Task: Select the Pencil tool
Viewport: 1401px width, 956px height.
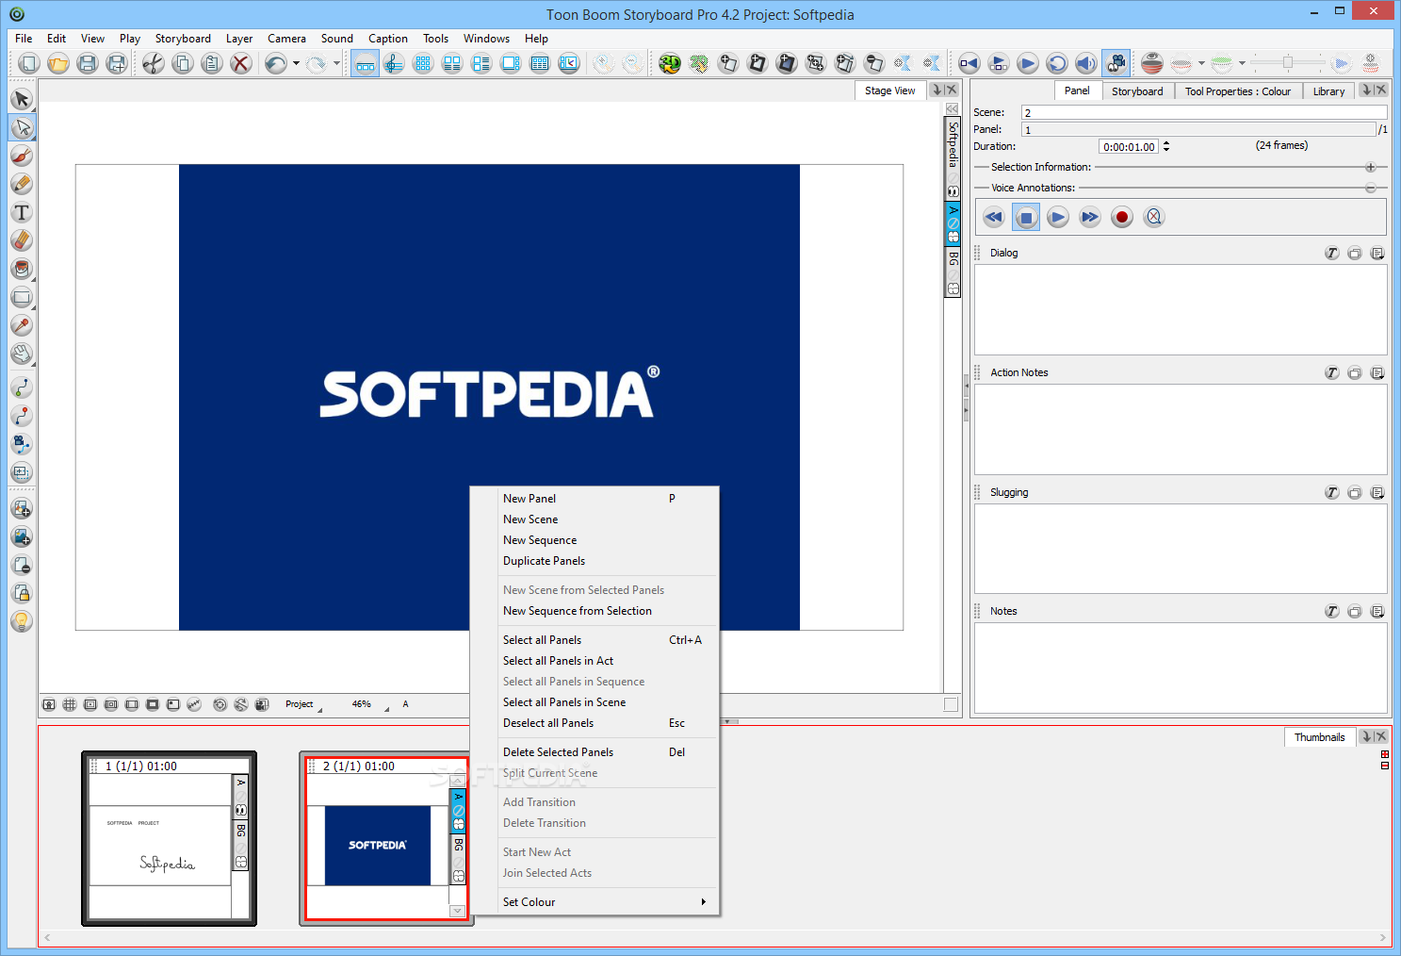Action: pos(22,184)
